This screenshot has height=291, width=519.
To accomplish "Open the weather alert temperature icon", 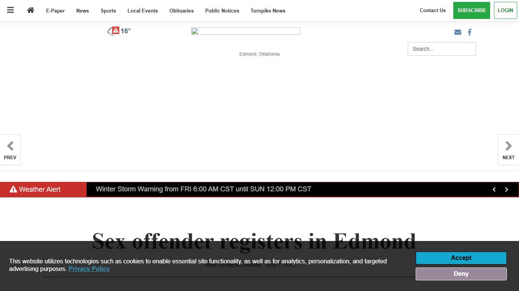I will point(119,31).
